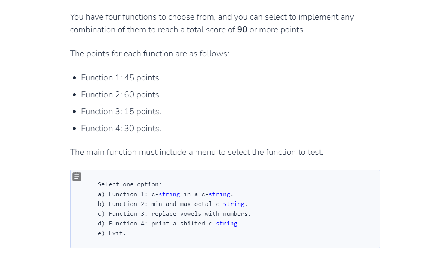
Task: Click the bold number 90
Action: [242, 30]
